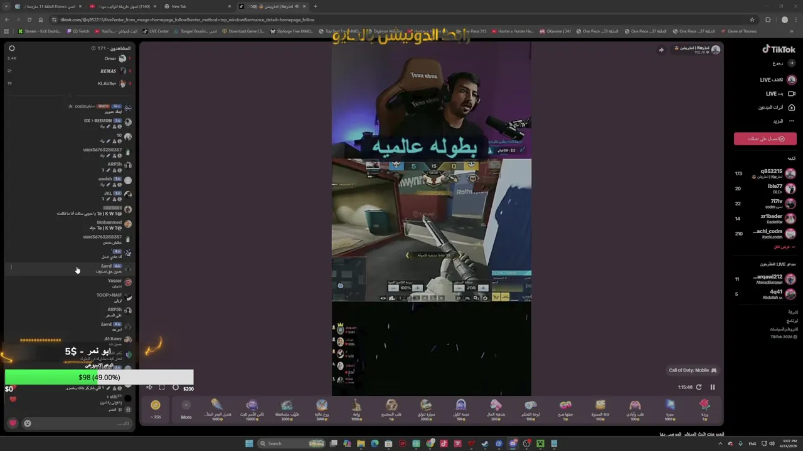Send the sports car gift priced 3000
Screen dimensions: 803x451
pyautogui.click(x=426, y=409)
